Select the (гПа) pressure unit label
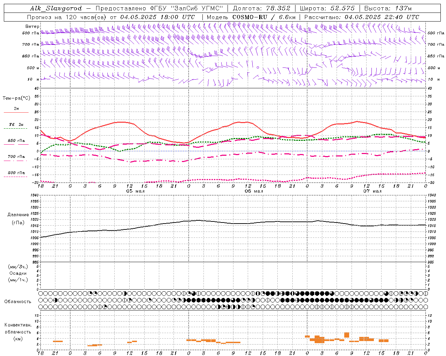Screen dimensions: 446x356 click(18, 222)
